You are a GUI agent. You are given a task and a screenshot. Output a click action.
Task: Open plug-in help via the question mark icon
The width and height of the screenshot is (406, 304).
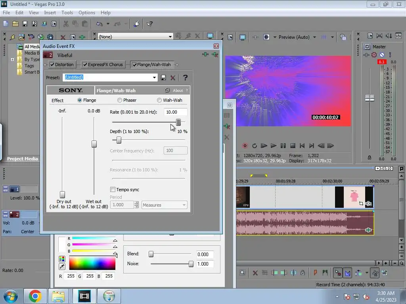[x=185, y=77]
